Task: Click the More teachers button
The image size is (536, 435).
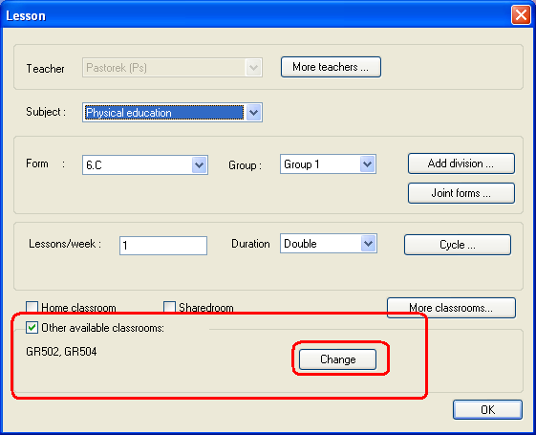Action: tap(331, 67)
